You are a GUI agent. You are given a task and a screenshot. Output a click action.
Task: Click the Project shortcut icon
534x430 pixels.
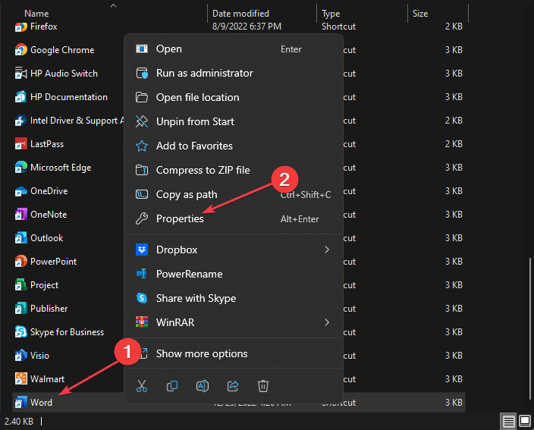point(20,285)
